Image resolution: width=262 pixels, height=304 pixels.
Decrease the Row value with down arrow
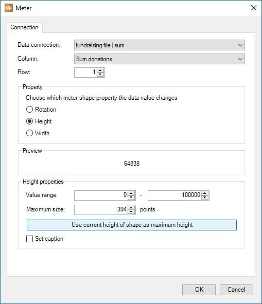pos(100,75)
